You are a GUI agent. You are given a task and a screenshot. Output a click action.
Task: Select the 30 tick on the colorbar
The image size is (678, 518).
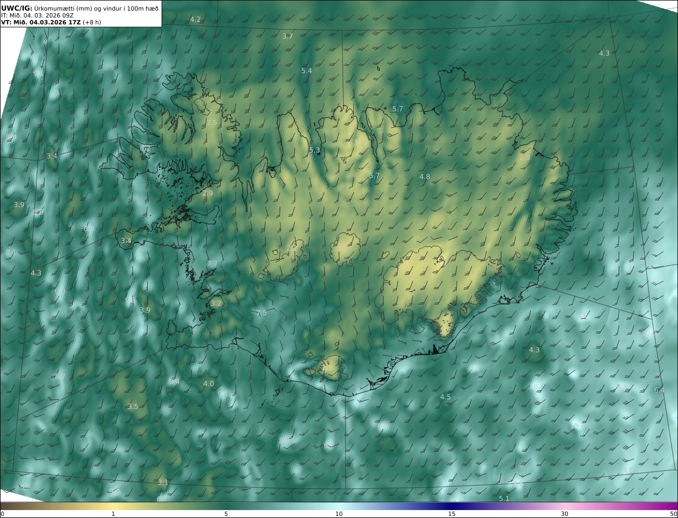point(565,514)
